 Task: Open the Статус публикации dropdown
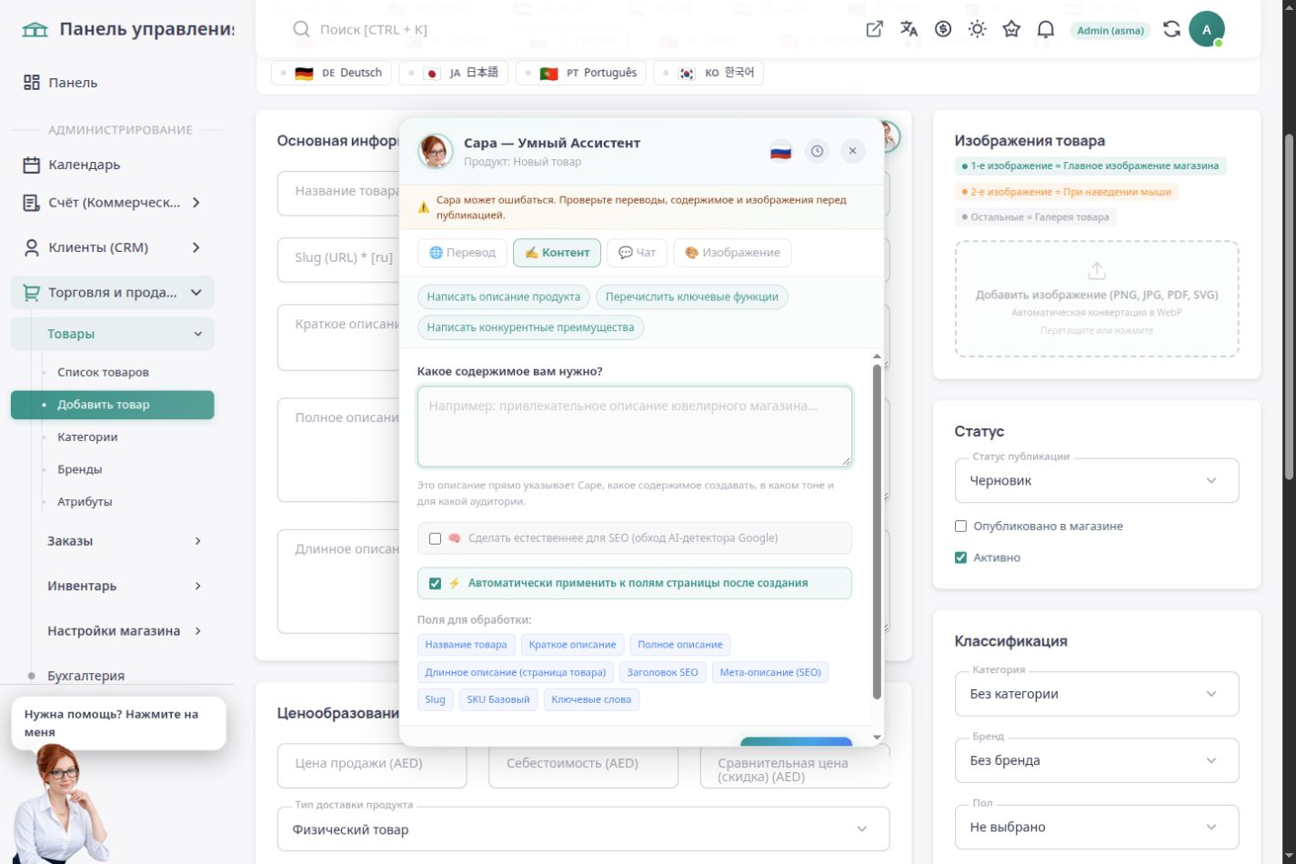(1097, 480)
